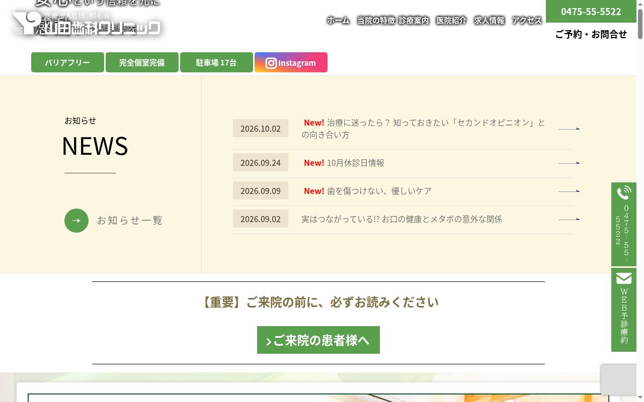Click ご予約・お問合せ link

pyautogui.click(x=591, y=34)
